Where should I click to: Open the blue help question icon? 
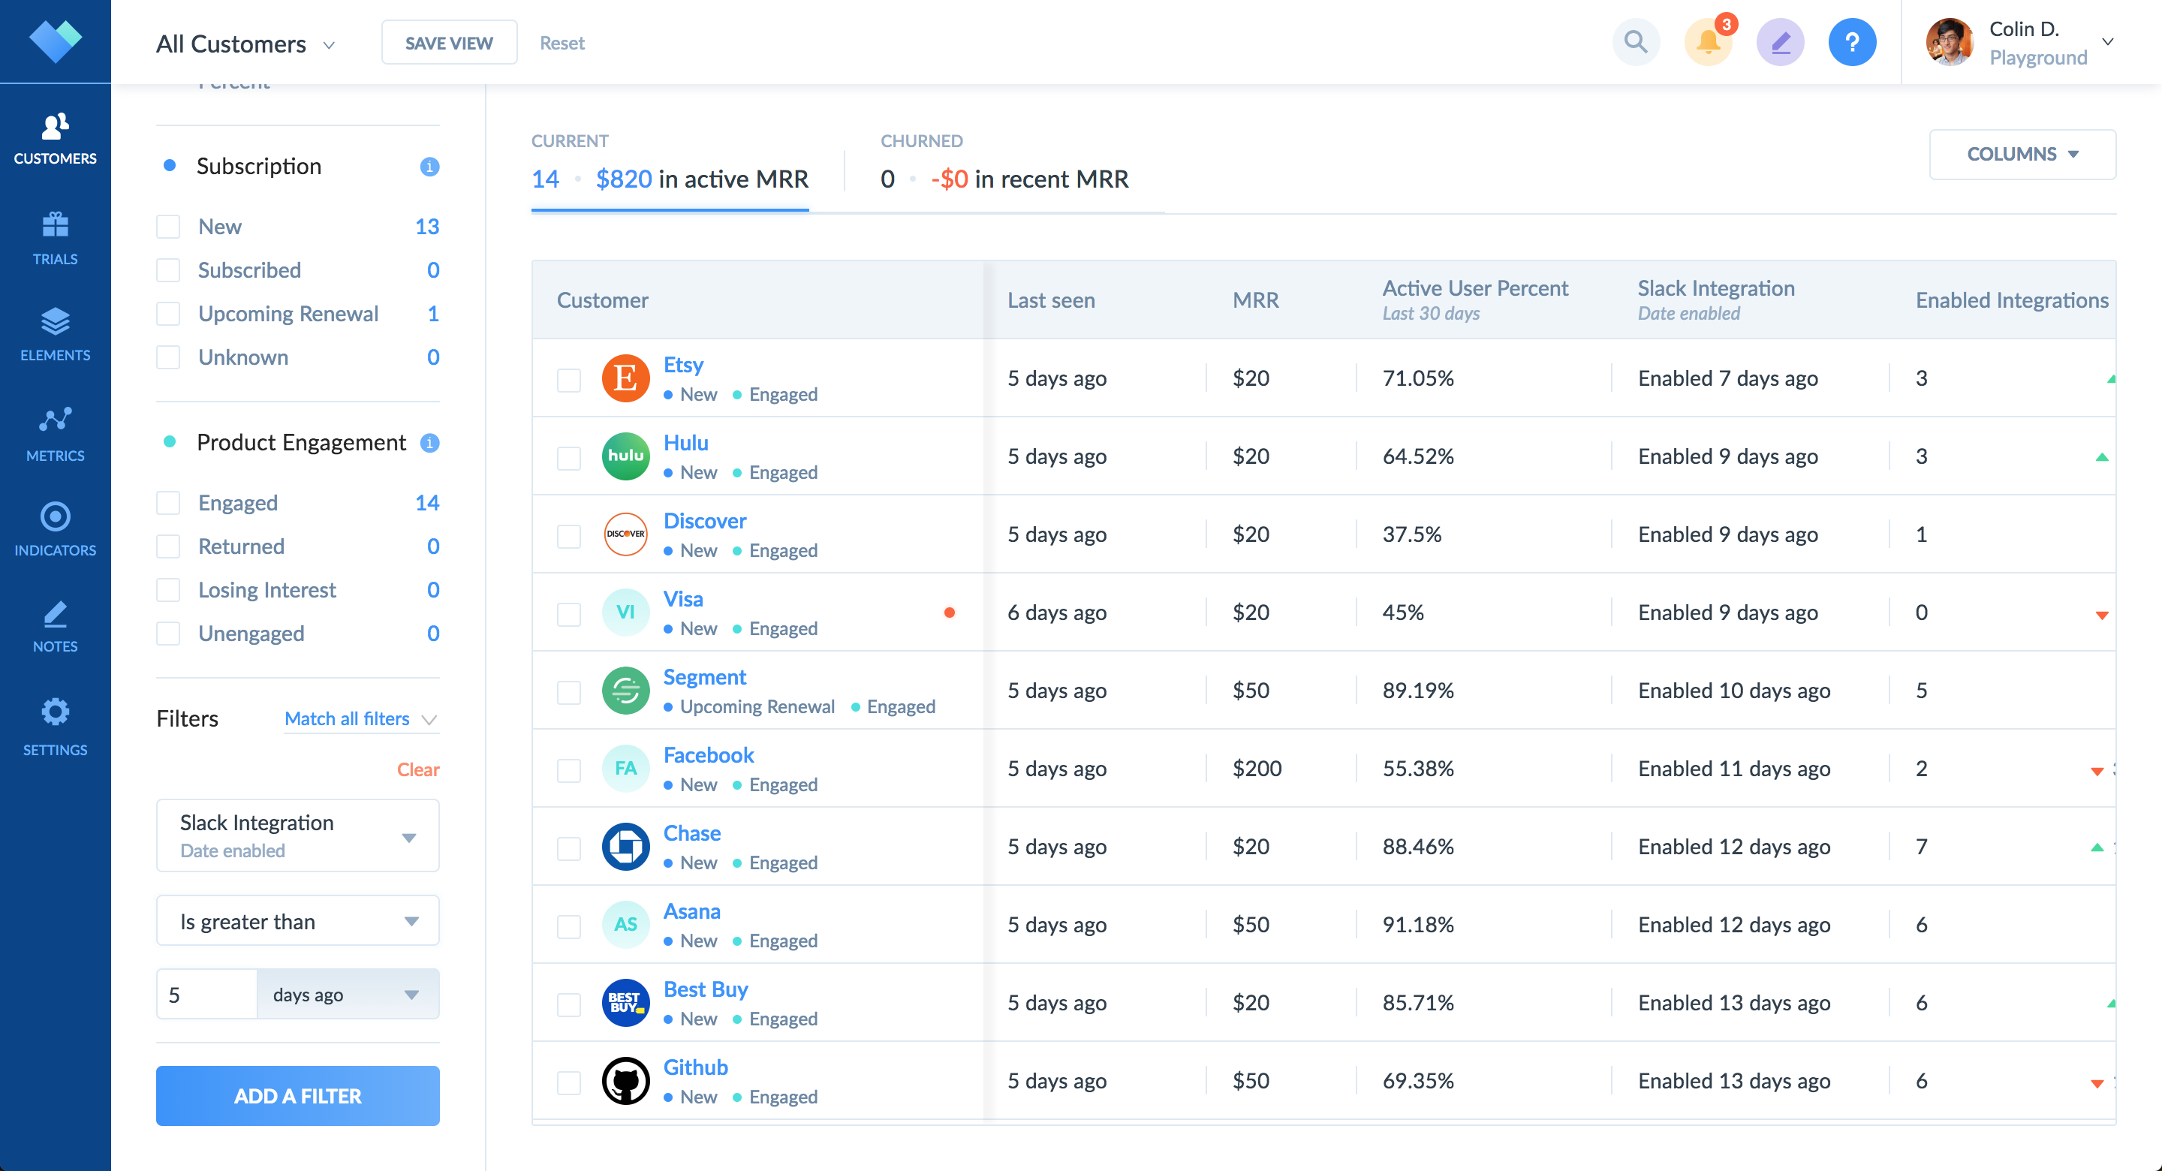point(1851,42)
